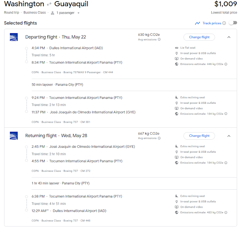The height and width of the screenshot is (227, 239).
Task: Collapse the departing flight details
Action: (x=229, y=37)
